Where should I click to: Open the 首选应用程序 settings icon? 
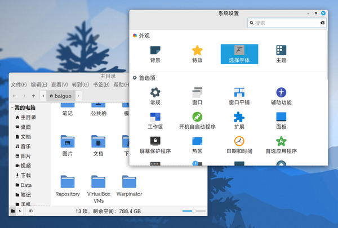[x=281, y=145]
